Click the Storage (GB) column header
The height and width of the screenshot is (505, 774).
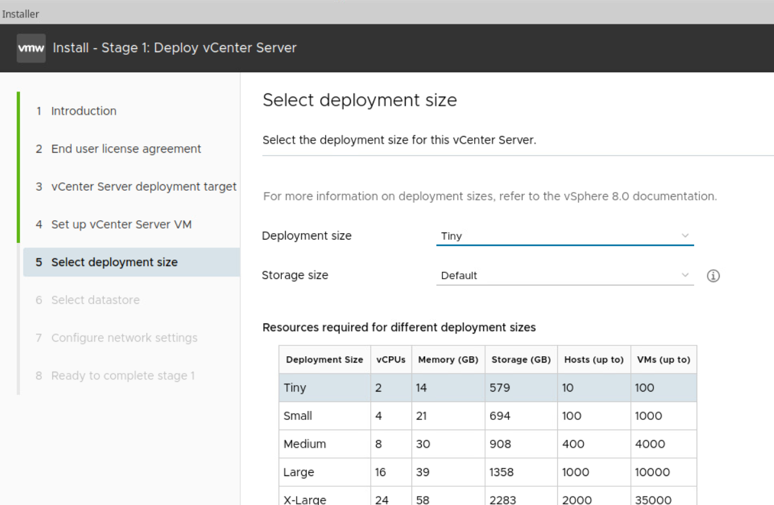point(521,359)
